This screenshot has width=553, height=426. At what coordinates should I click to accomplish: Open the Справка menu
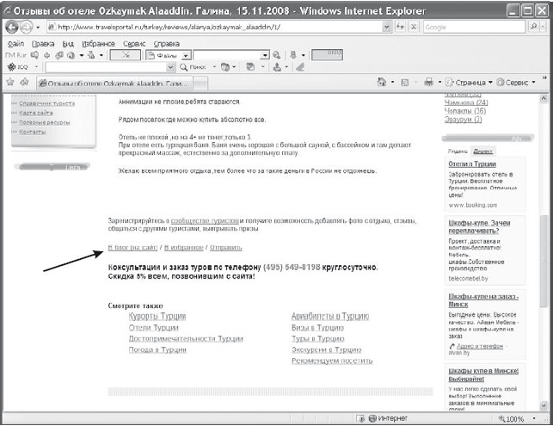167,43
